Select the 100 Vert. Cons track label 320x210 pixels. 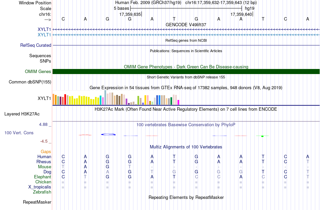(19, 133)
